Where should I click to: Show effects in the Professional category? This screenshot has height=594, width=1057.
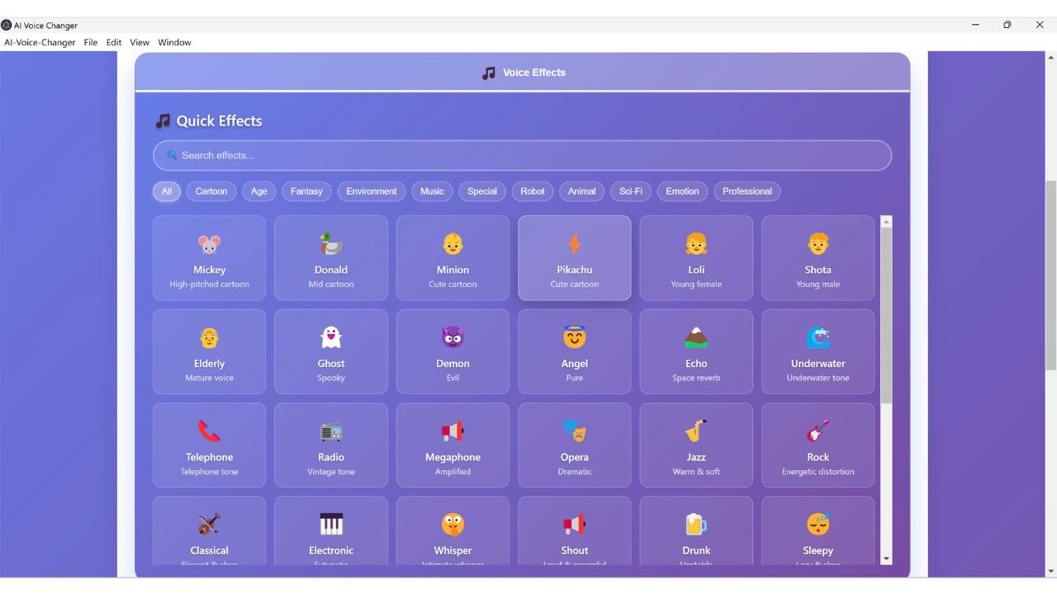coord(747,191)
